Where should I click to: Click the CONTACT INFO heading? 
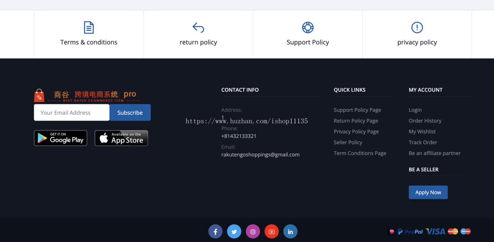pos(240,90)
